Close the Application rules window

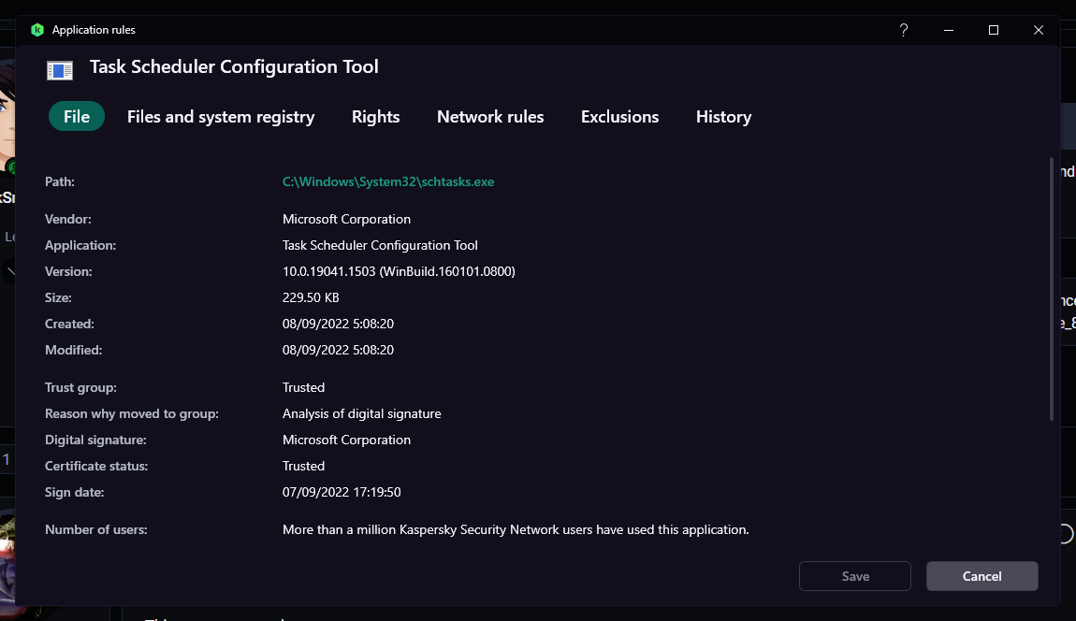pyautogui.click(x=1039, y=30)
